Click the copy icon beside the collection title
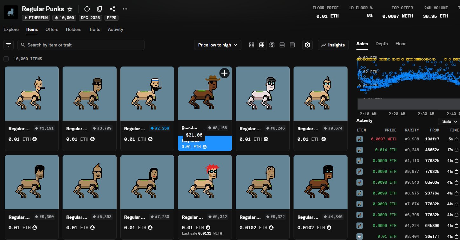The image size is (460, 240). pyautogui.click(x=100, y=9)
